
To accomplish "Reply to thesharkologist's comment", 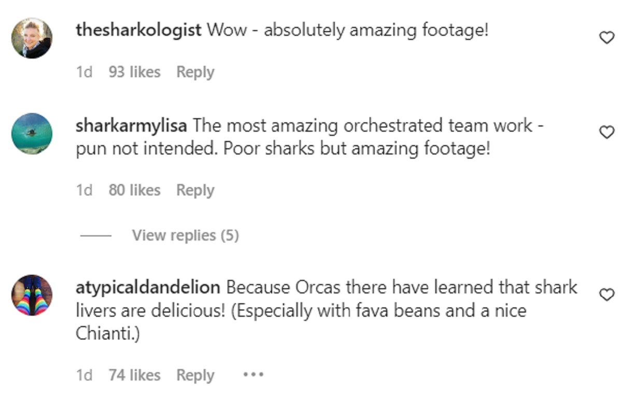I will tap(195, 72).
